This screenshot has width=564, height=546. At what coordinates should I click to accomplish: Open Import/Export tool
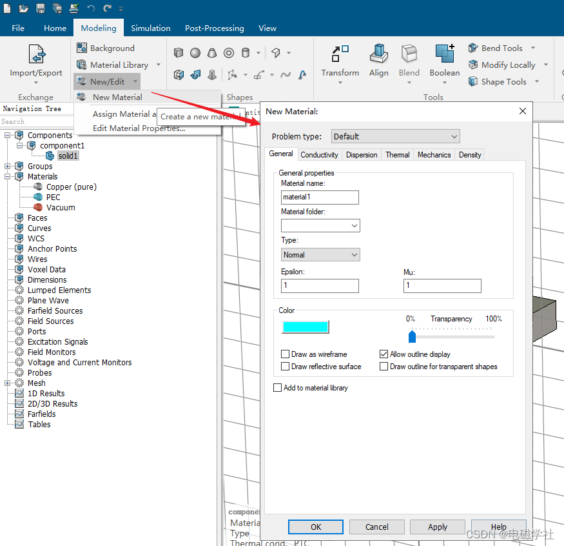(36, 64)
